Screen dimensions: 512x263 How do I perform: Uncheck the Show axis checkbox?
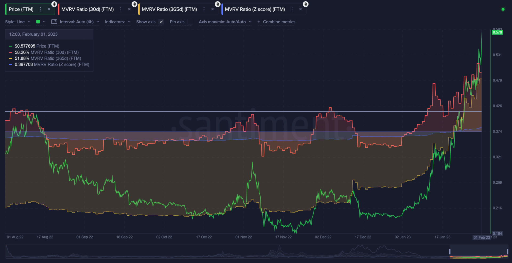point(161,22)
